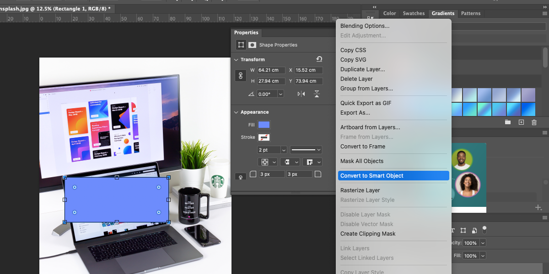Open the 2 pt stroke width dropdown
Viewport: 549px width, 274px height.
point(284,150)
